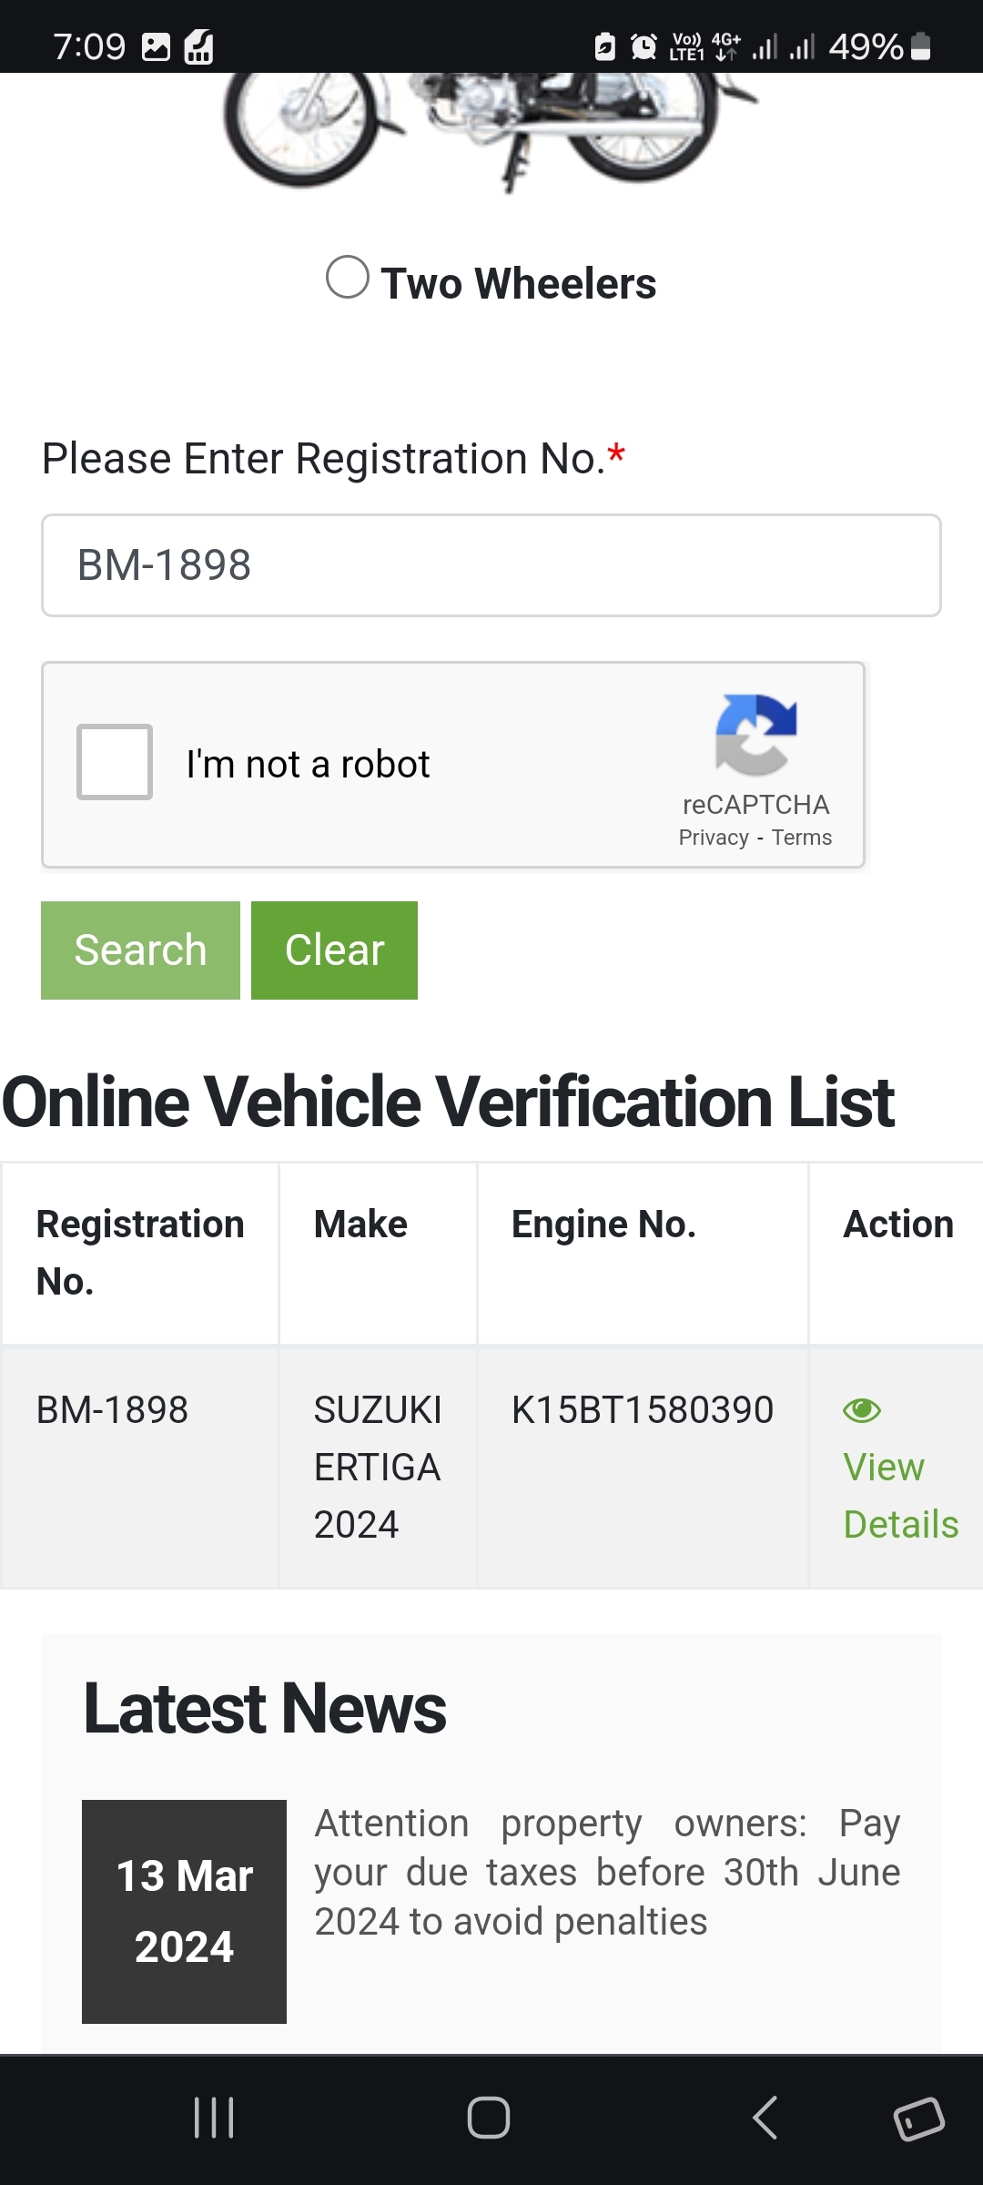This screenshot has width=983, height=2185.
Task: Click the green Search button
Action: 140,950
